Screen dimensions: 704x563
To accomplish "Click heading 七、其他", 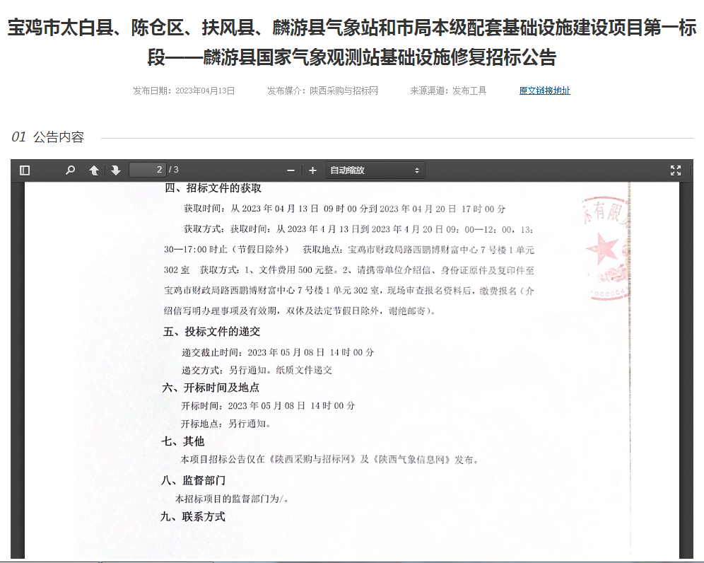I will click(x=183, y=441).
